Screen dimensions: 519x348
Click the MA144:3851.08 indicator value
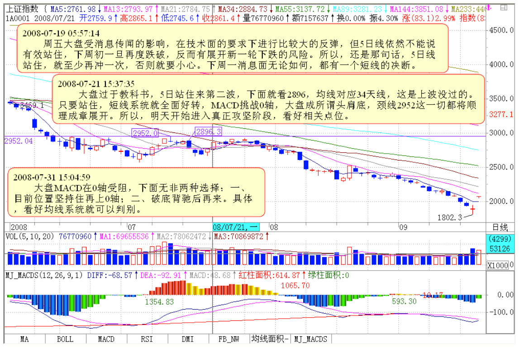coord(416,9)
